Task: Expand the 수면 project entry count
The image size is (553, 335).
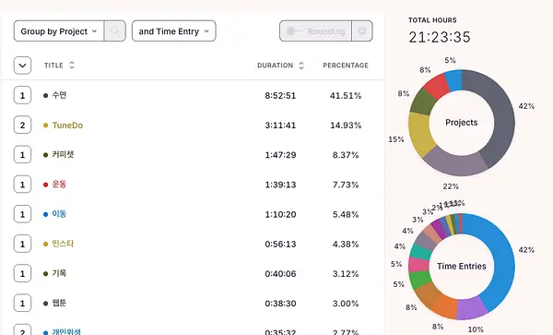Action: click(x=22, y=95)
